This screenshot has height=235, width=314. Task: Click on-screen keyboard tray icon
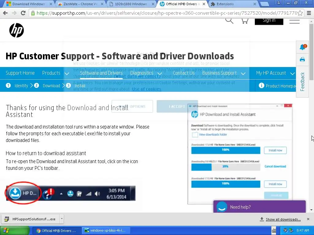click(274, 231)
